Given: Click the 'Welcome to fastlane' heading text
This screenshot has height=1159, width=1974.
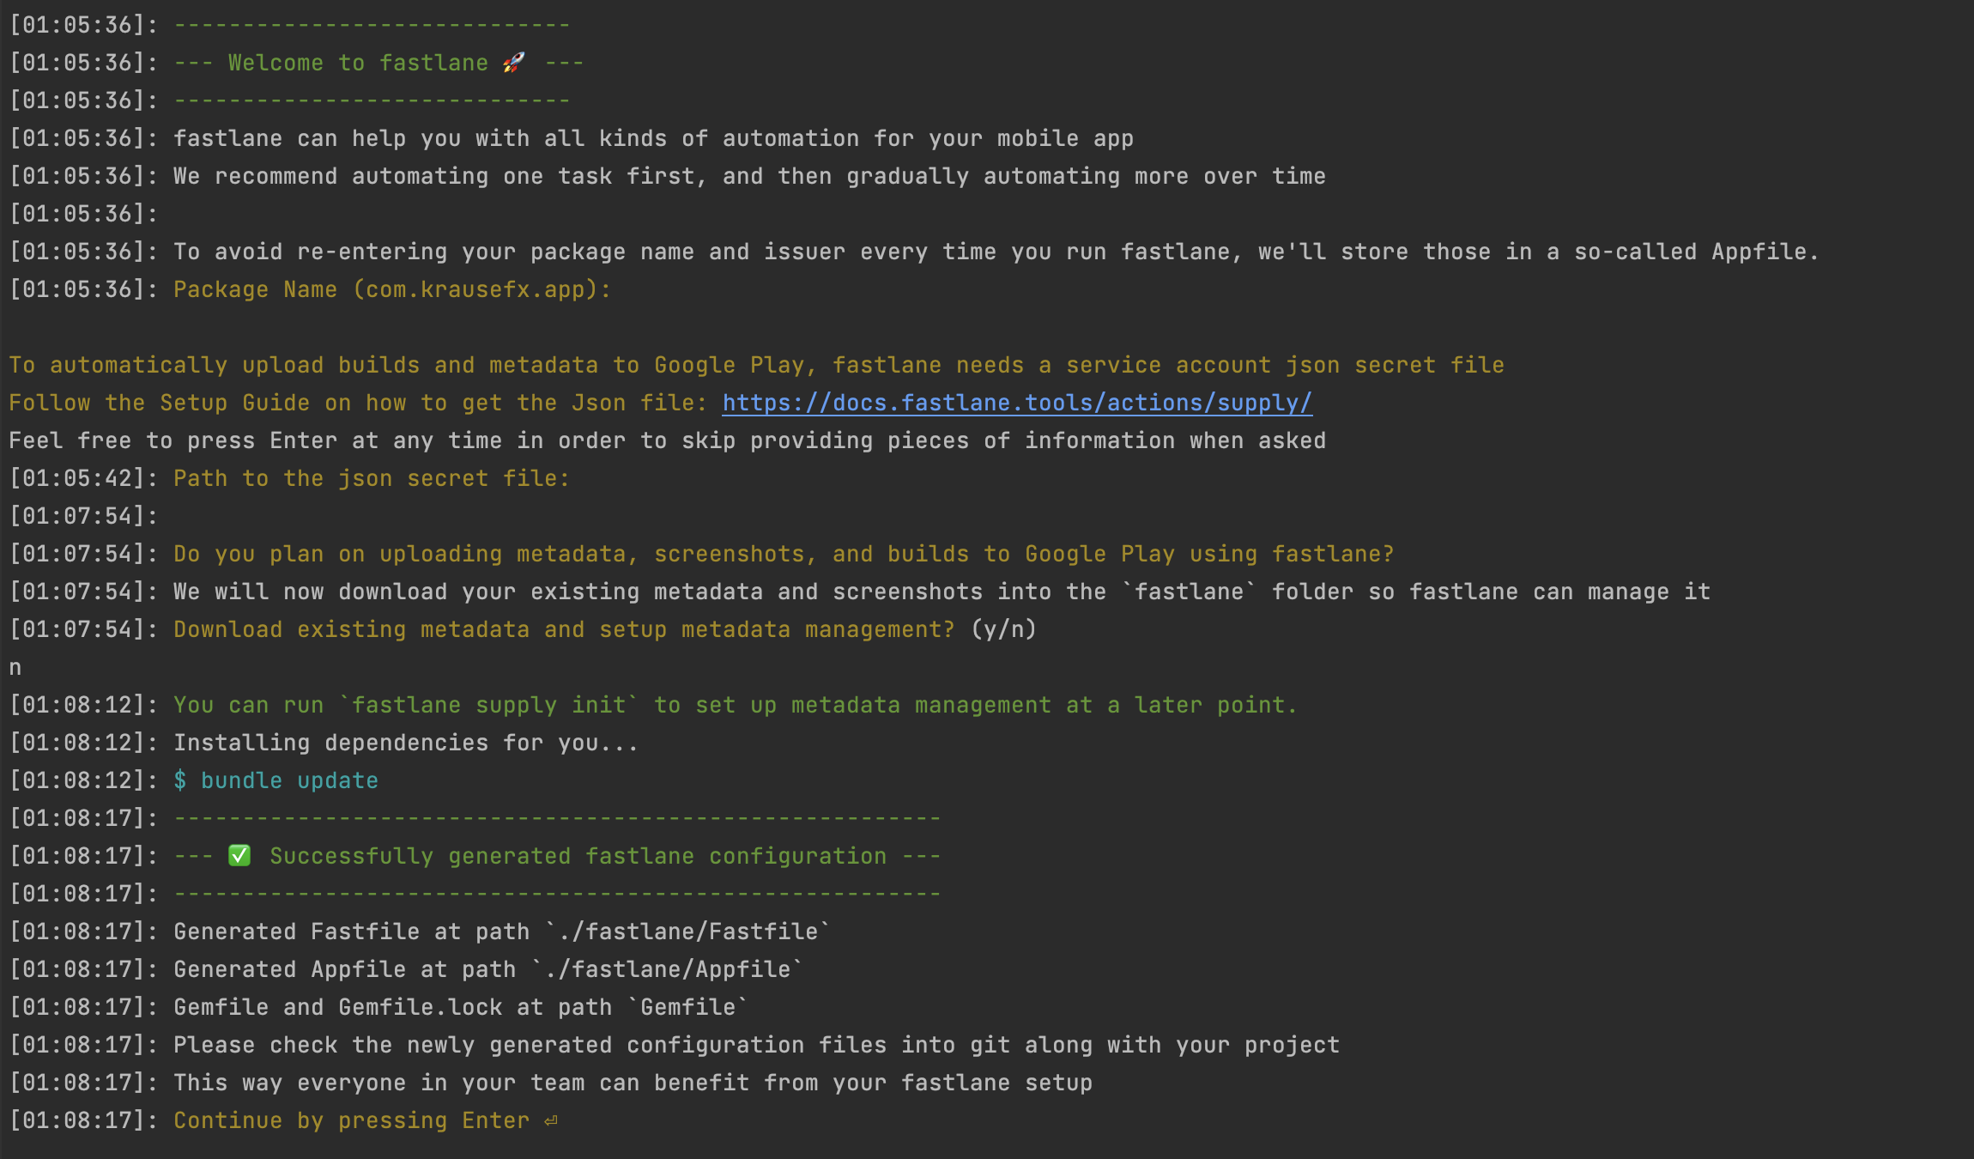Looking at the screenshot, I should pos(358,63).
